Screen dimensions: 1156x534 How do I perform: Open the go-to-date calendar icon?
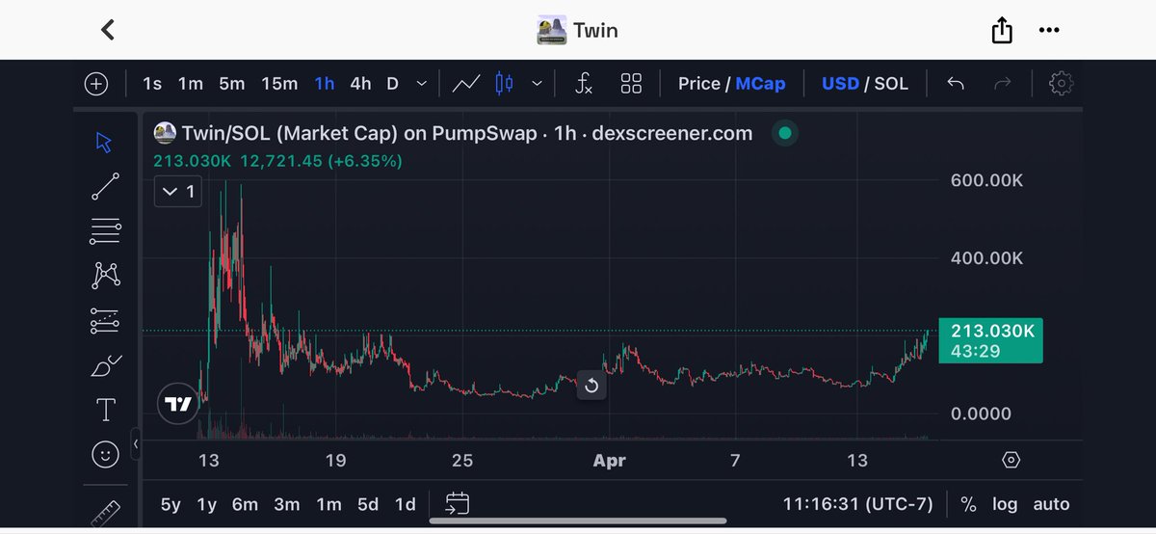[457, 503]
